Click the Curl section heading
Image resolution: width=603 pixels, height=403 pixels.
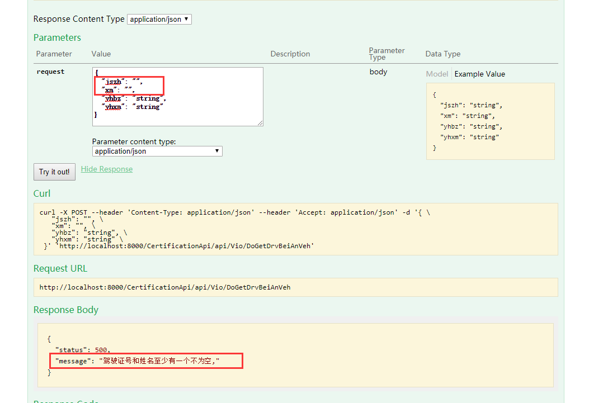pos(42,193)
